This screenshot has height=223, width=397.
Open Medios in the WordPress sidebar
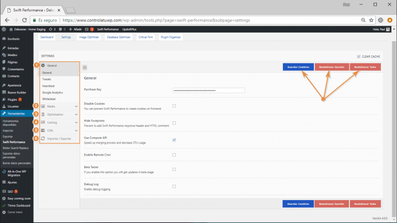coord(12,55)
